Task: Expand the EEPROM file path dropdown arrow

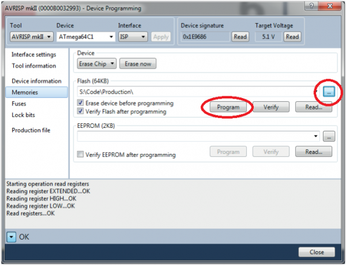Action: [x=316, y=137]
